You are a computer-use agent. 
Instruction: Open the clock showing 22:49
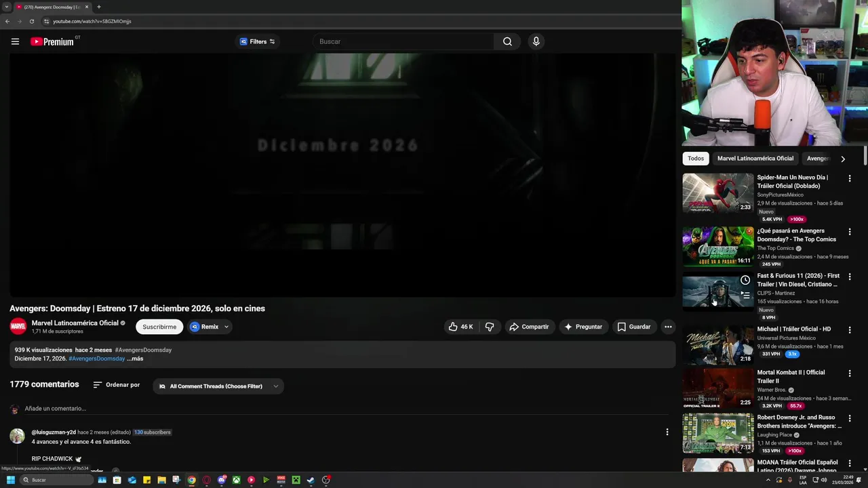[844, 480]
